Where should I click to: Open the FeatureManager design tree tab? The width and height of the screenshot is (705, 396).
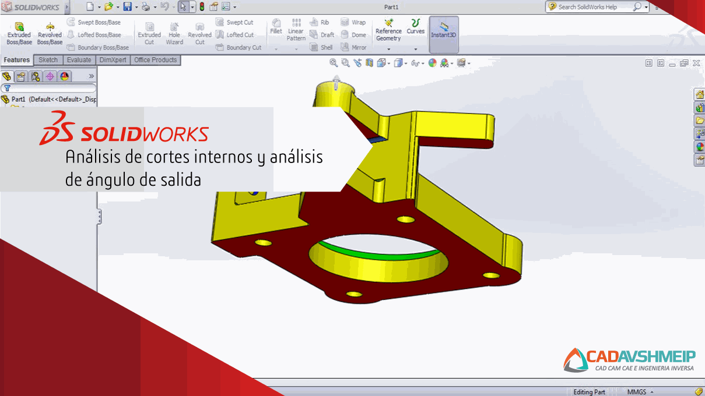pyautogui.click(x=7, y=76)
